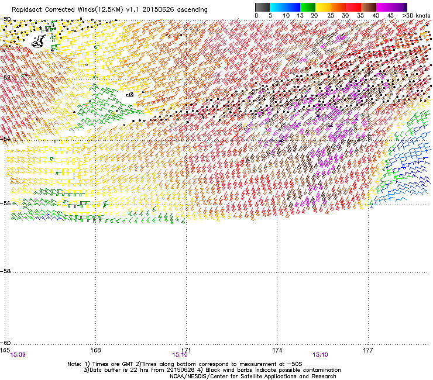Click the '35' label under the color bar
Viewport: 433px width, 380px height.
(360, 16)
